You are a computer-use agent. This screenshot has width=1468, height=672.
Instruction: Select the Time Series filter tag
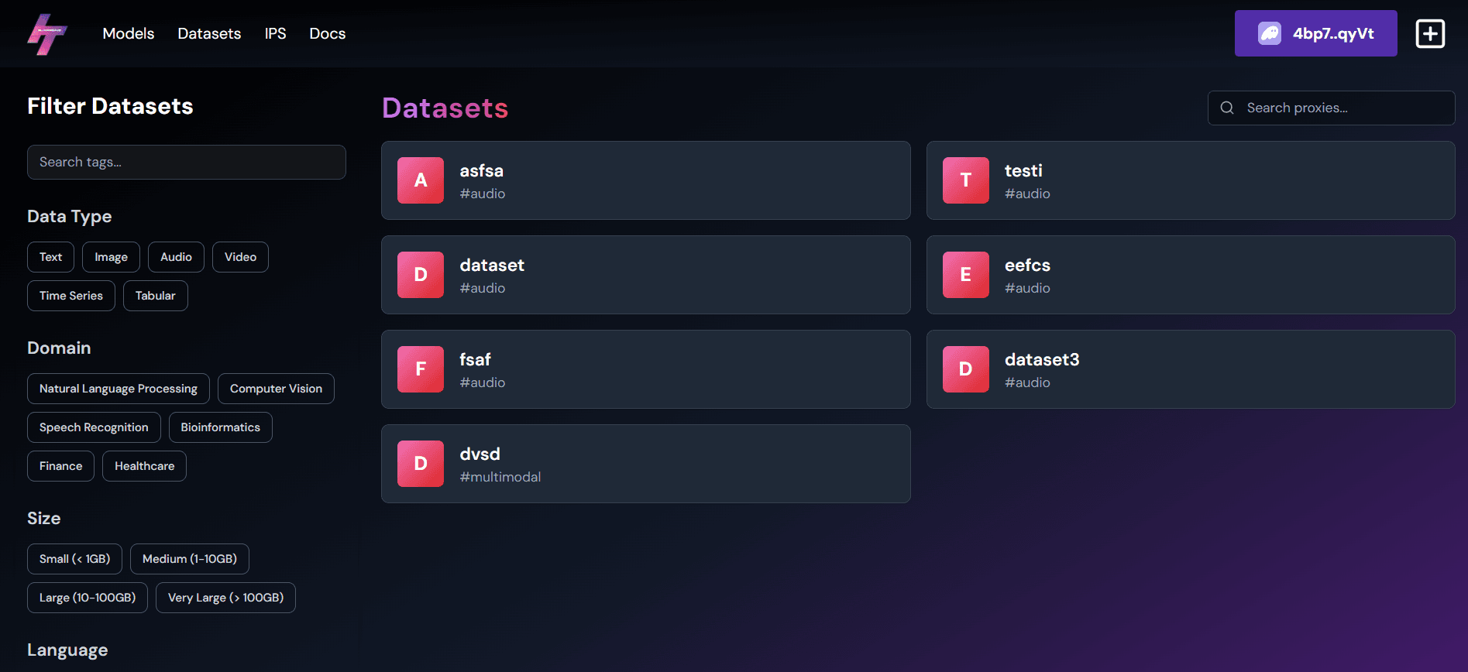[x=71, y=296]
